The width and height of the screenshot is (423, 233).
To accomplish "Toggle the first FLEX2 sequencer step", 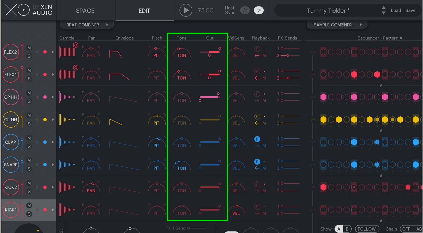I will [323, 52].
